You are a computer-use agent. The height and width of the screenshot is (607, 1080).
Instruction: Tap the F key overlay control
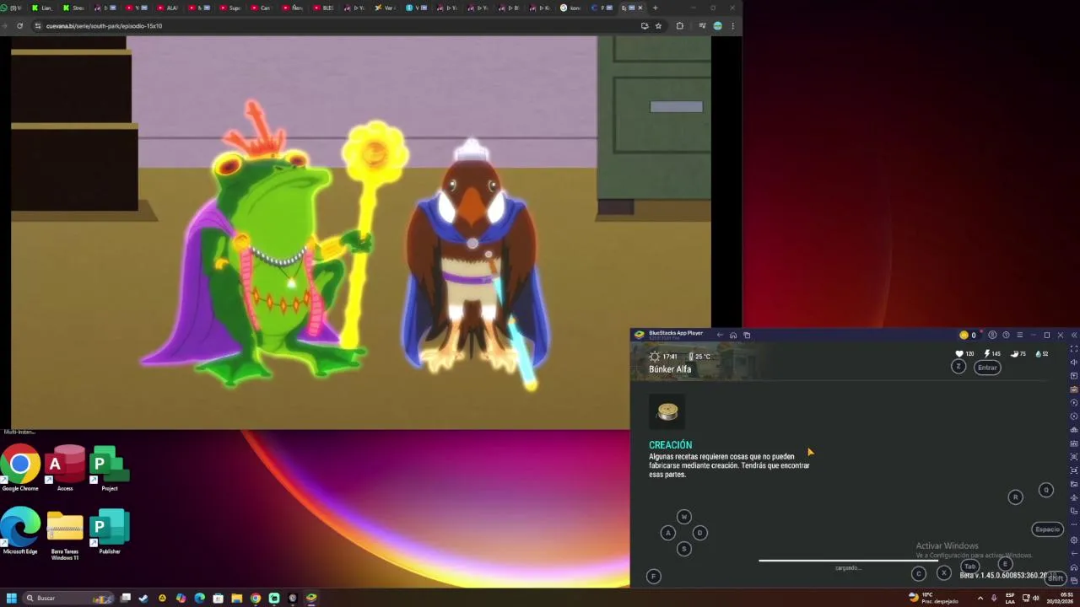click(x=653, y=576)
